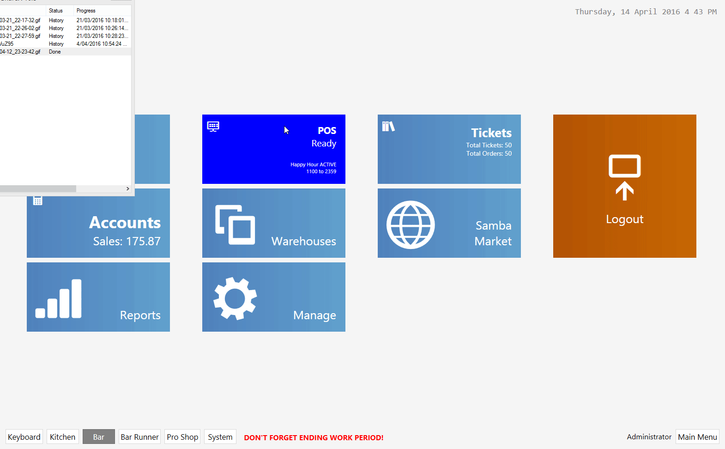Switch to the Pro Shop department
725x449 pixels.
click(182, 437)
